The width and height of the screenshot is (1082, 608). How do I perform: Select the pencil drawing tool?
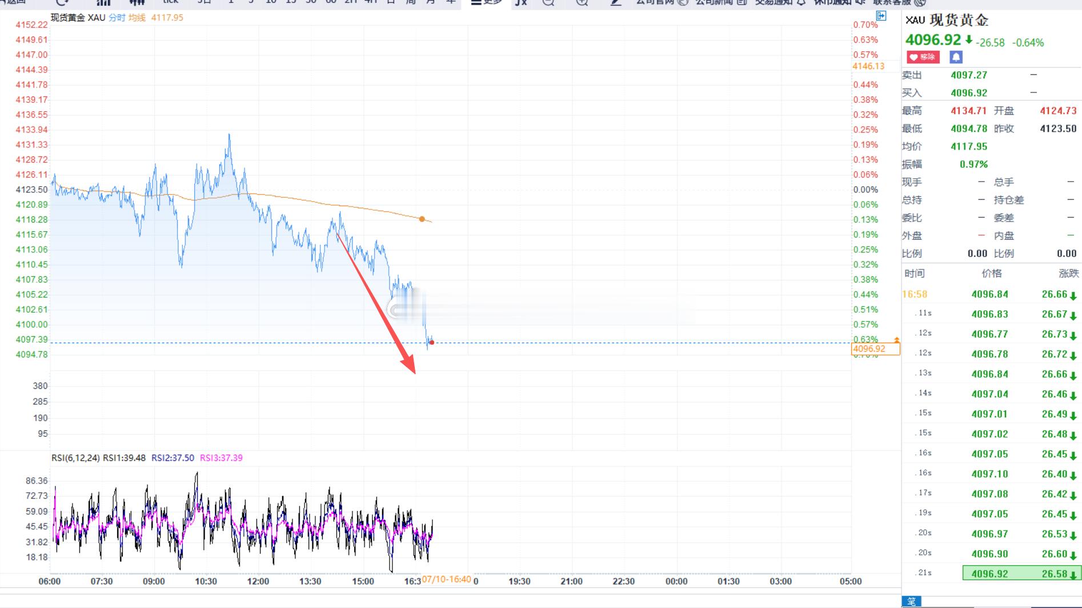click(616, 2)
